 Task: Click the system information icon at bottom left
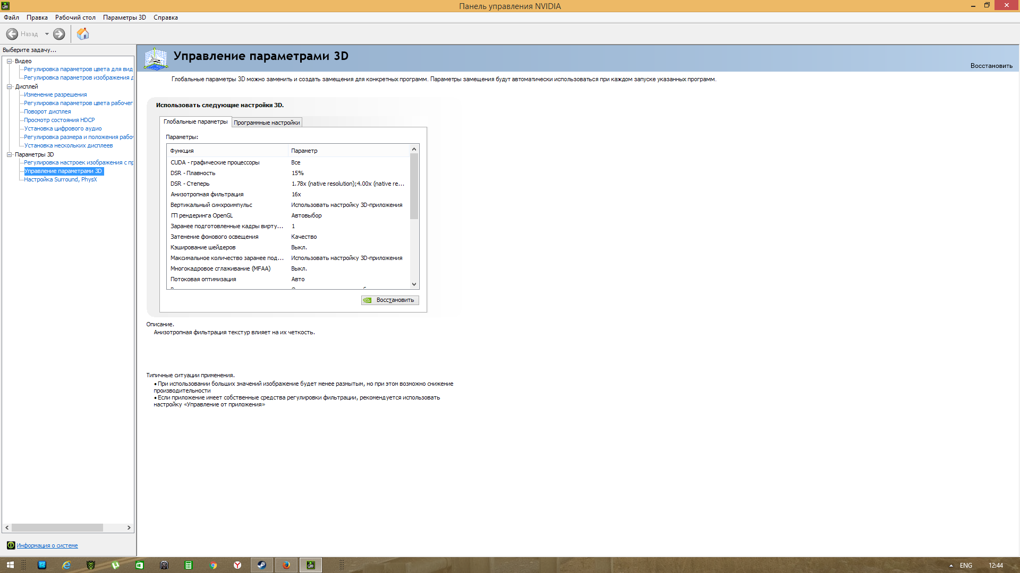(11, 545)
